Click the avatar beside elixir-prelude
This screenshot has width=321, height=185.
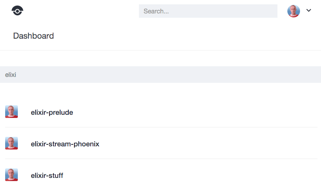point(11,112)
